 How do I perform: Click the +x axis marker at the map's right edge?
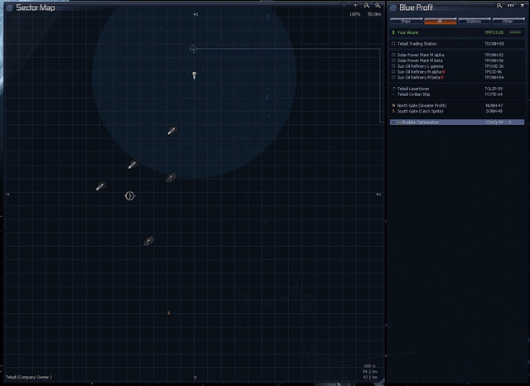378,195
